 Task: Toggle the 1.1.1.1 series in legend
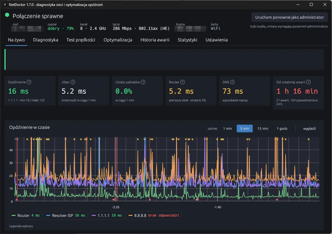tap(107, 215)
